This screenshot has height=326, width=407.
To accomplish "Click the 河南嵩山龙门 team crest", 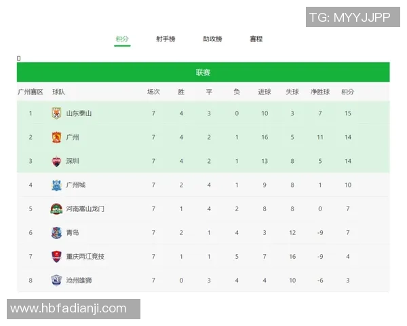I will point(56,209).
